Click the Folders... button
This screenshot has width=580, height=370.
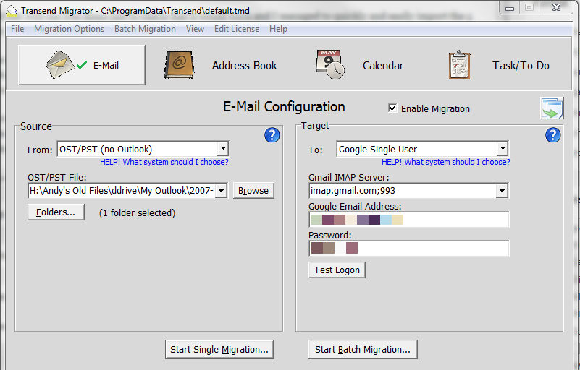tap(56, 212)
